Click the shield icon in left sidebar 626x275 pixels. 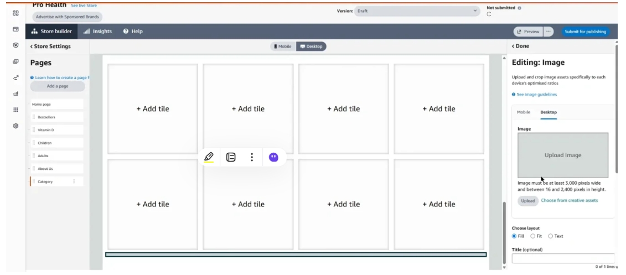pyautogui.click(x=15, y=45)
